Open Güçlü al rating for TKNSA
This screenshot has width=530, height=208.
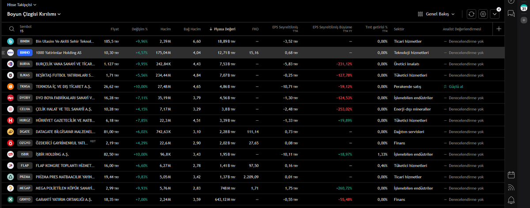[453, 86]
